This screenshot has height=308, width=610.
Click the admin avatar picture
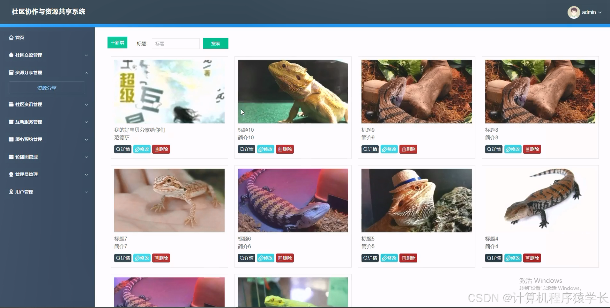574,12
